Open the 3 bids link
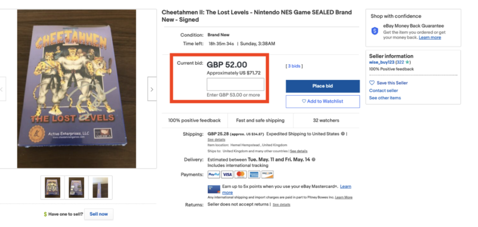The height and width of the screenshot is (227, 478). [294, 66]
